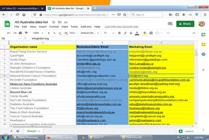Open the Insert menu

[43, 26]
